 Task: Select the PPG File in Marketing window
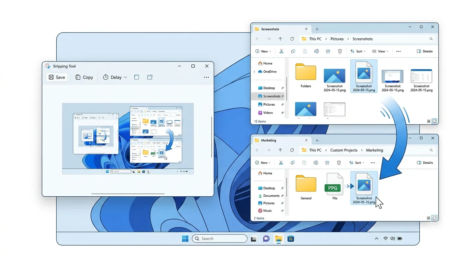[335, 187]
